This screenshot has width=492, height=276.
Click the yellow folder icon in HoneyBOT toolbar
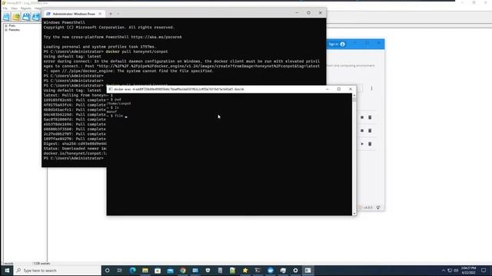16,17
